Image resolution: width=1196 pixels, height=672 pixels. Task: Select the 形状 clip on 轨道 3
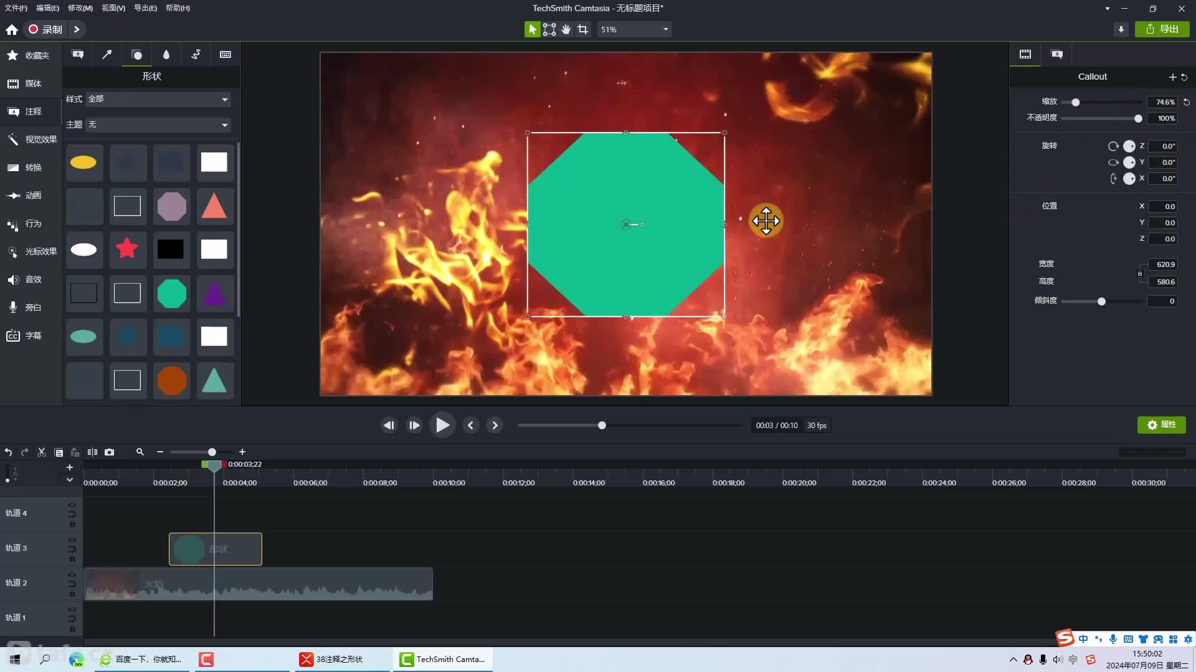coord(216,549)
